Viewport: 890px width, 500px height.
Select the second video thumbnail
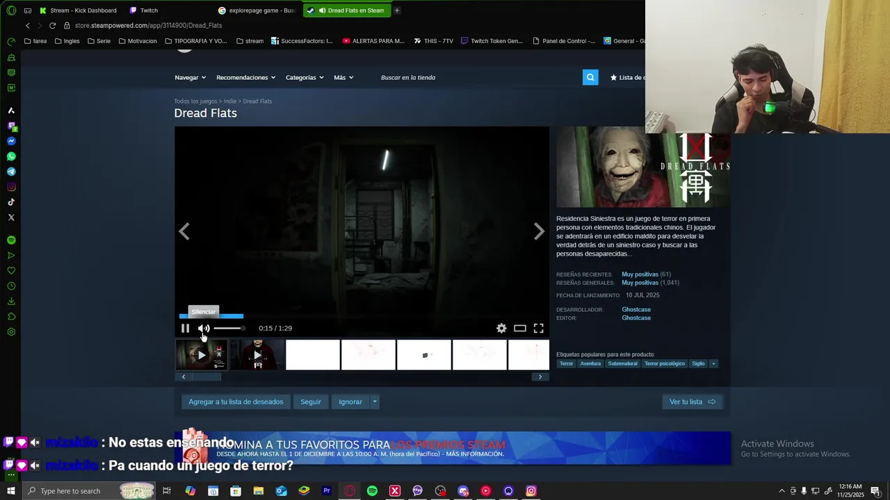point(257,355)
